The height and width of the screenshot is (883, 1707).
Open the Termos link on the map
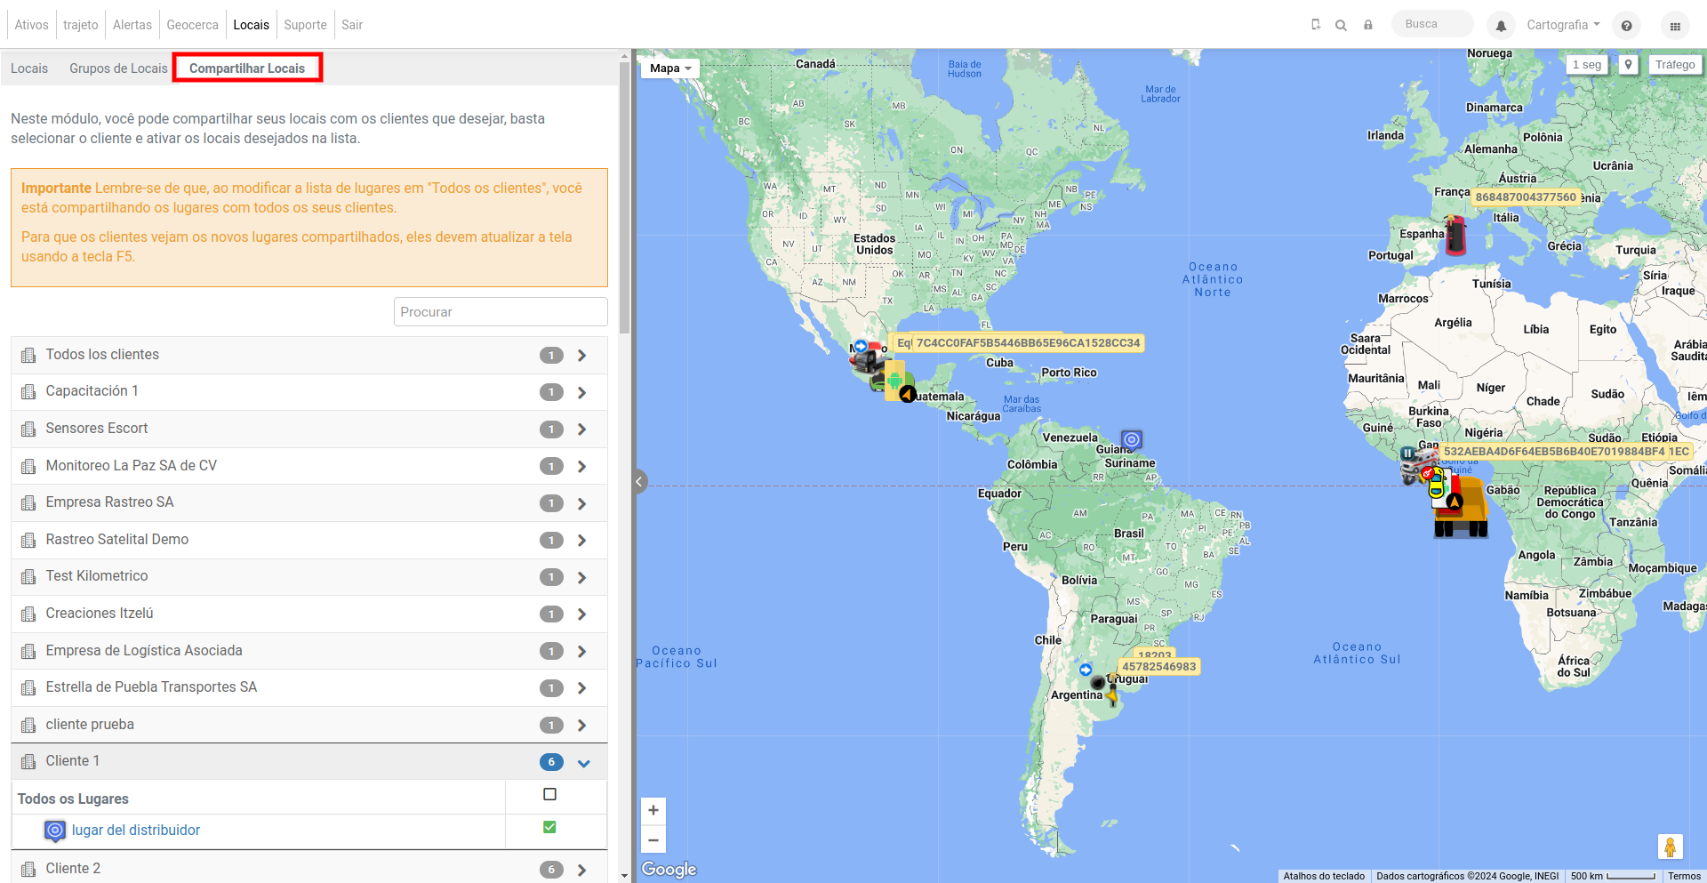click(1684, 876)
